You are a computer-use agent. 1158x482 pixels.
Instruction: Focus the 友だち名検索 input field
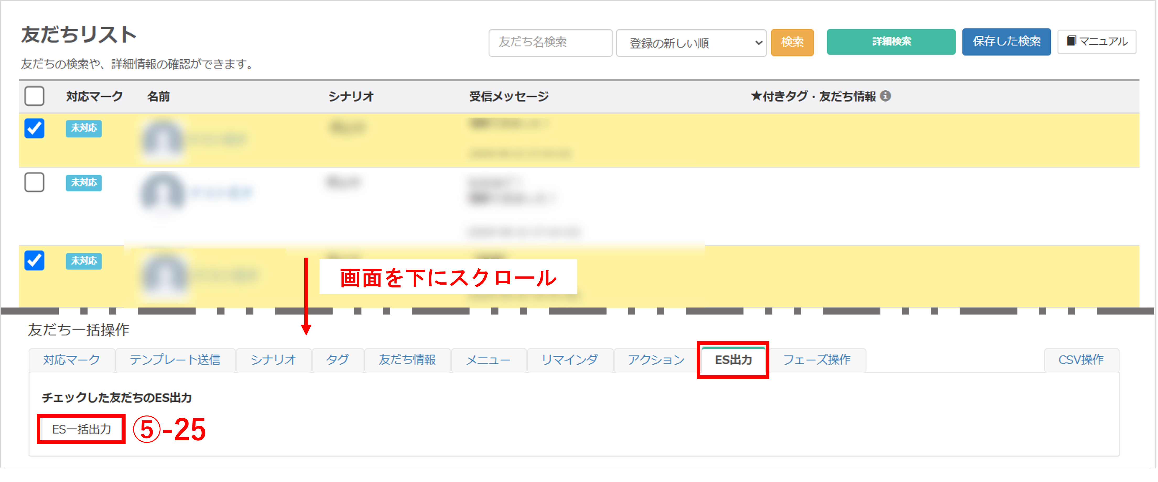[x=550, y=43]
